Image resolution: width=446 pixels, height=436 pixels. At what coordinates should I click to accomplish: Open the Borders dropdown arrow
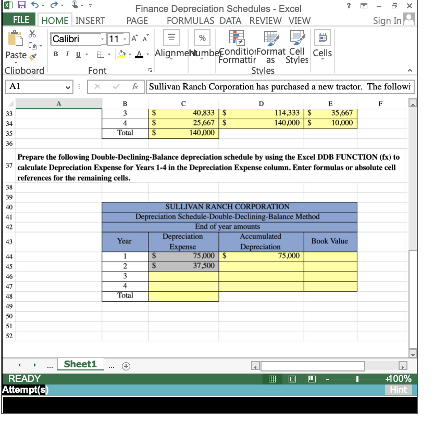click(109, 54)
